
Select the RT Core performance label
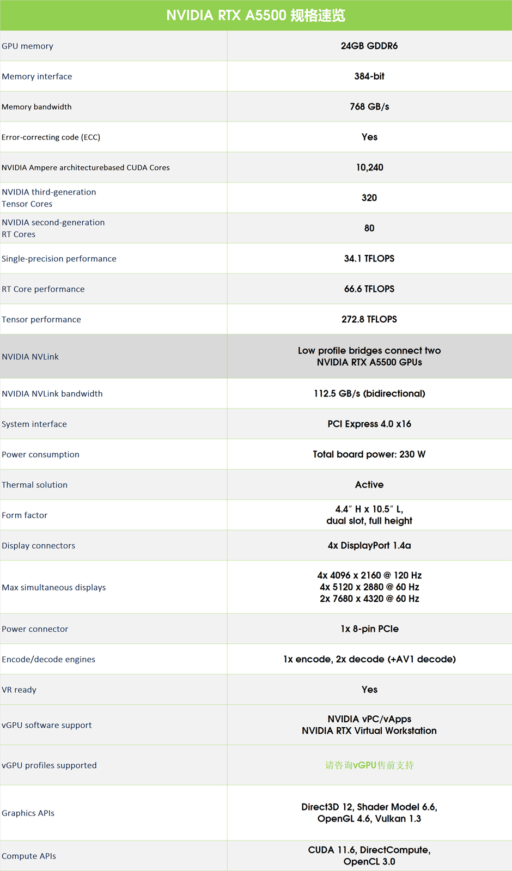[43, 289]
